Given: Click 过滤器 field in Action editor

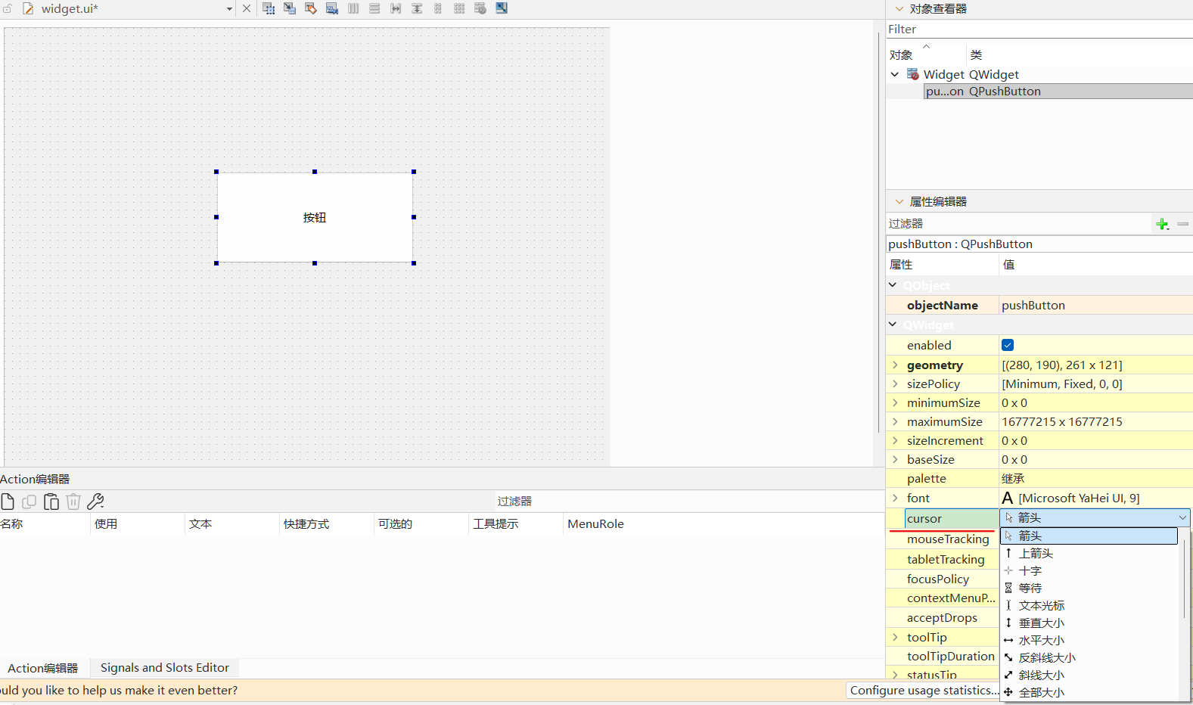Looking at the screenshot, I should pyautogui.click(x=688, y=501).
